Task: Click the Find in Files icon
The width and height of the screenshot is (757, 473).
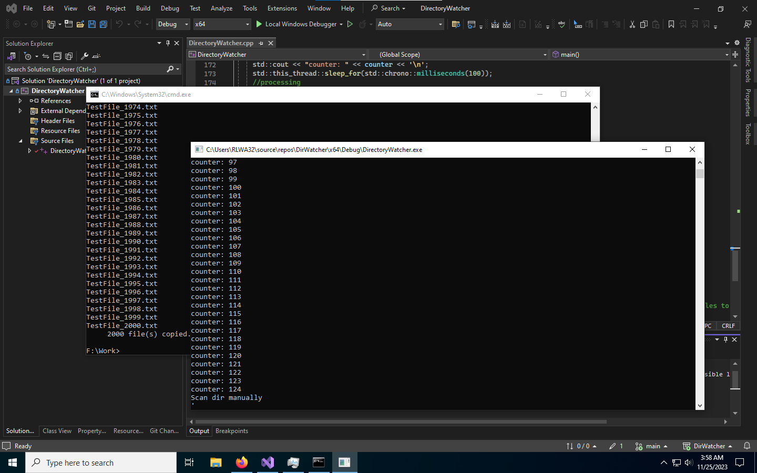Action: [456, 24]
